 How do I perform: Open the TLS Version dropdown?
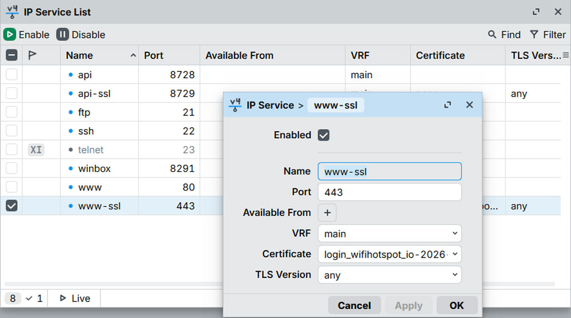pyautogui.click(x=389, y=275)
